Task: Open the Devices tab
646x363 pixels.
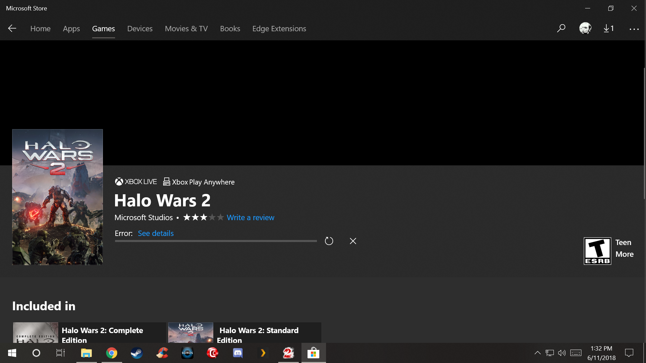Action: 140,29
